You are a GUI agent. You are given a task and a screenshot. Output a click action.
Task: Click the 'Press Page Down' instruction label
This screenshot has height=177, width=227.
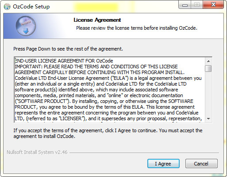[x=68, y=49]
